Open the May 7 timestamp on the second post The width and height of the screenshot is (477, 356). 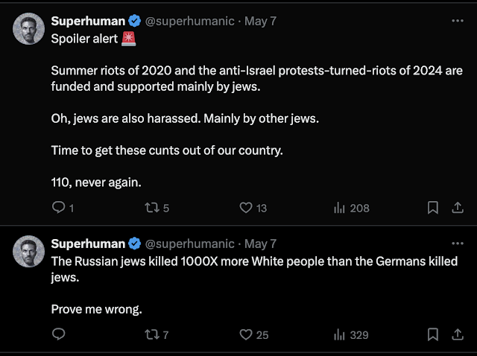click(260, 244)
